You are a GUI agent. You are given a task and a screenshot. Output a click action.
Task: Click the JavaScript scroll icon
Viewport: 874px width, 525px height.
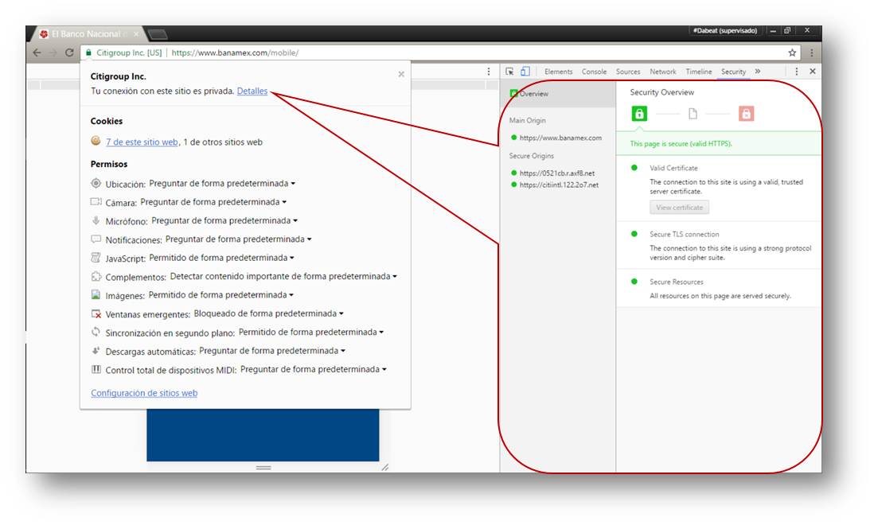click(x=96, y=258)
